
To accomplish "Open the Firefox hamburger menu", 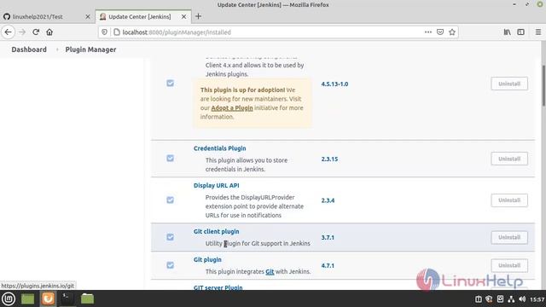I will (538, 32).
